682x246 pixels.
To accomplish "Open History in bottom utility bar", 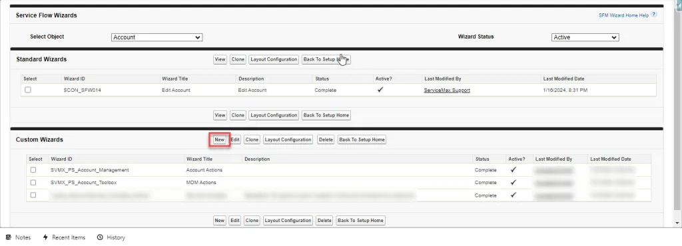I will pyautogui.click(x=111, y=237).
